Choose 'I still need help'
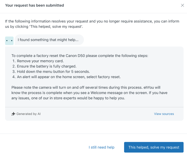The height and width of the screenshot is (155, 187). tap(101, 147)
